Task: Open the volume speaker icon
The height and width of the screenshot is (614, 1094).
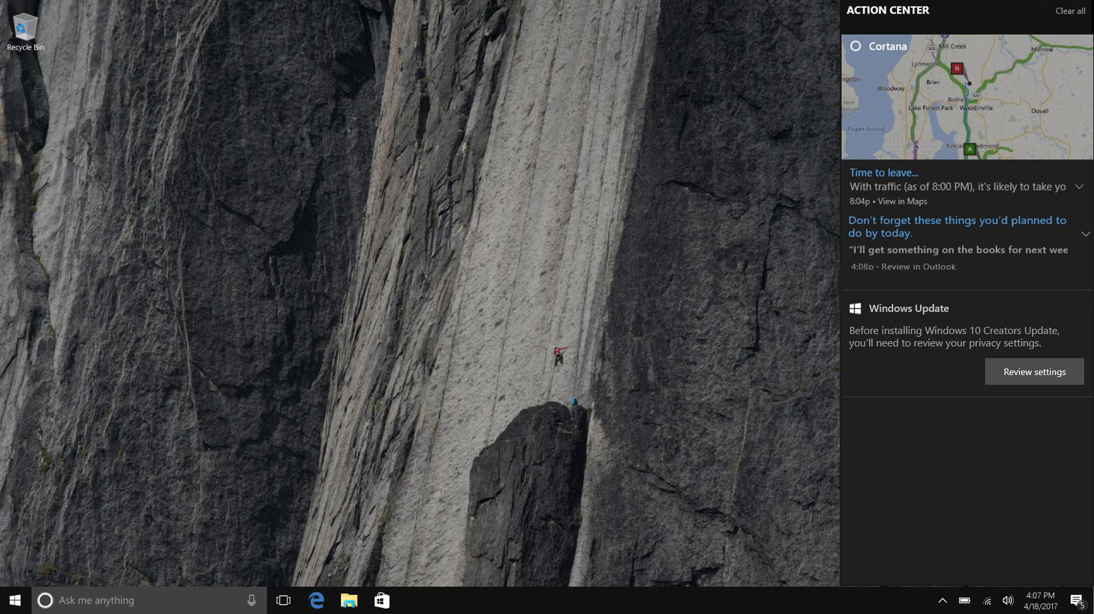Action: 1008,600
